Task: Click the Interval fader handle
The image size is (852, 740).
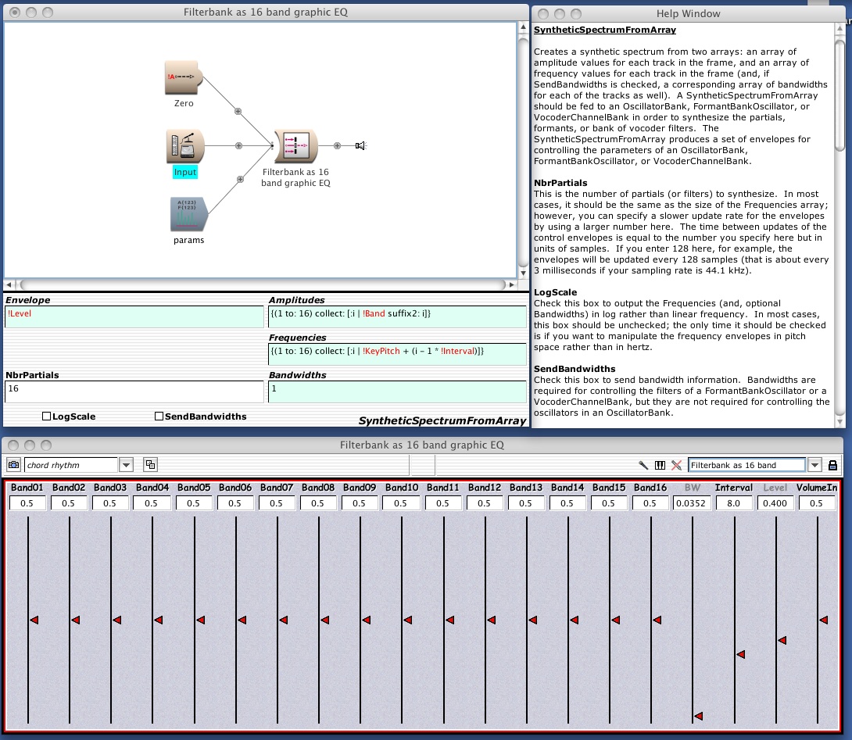Action: (740, 655)
